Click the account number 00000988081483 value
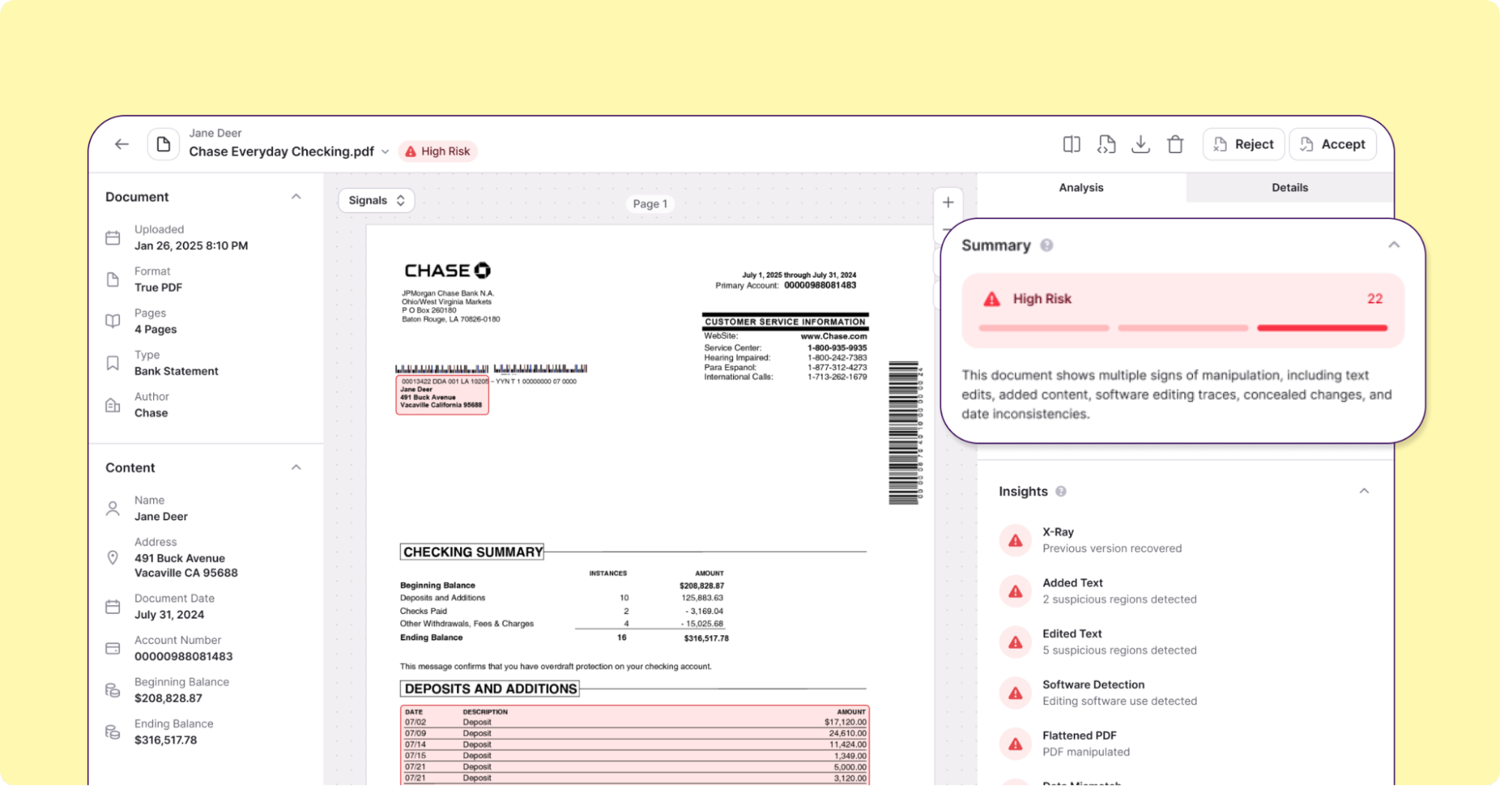 (x=183, y=657)
